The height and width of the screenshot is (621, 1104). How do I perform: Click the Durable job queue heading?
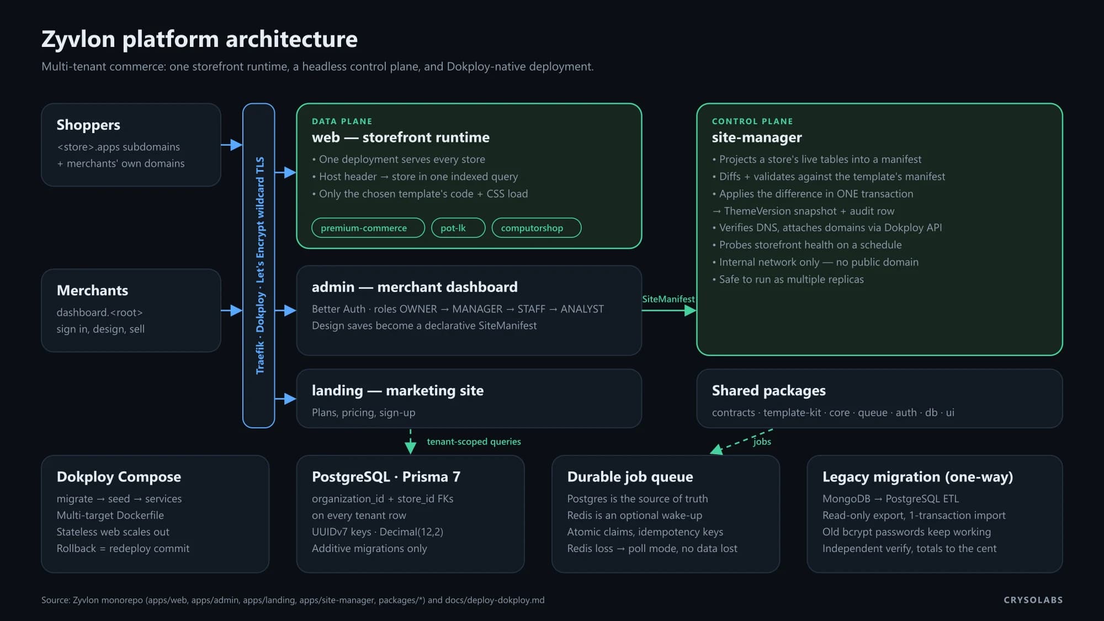pyautogui.click(x=630, y=477)
